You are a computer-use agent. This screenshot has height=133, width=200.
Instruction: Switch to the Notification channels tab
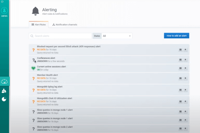[x=65, y=25]
